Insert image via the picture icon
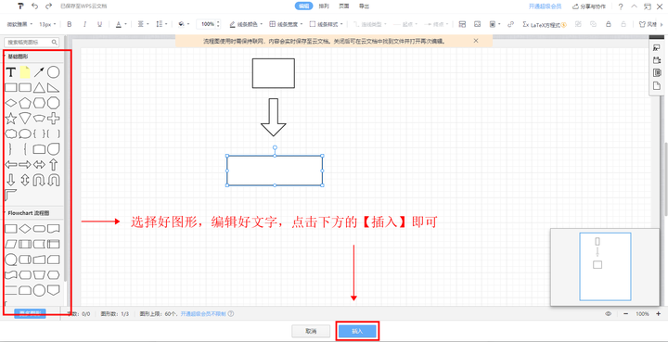This screenshot has height=342, width=668. 478,24
